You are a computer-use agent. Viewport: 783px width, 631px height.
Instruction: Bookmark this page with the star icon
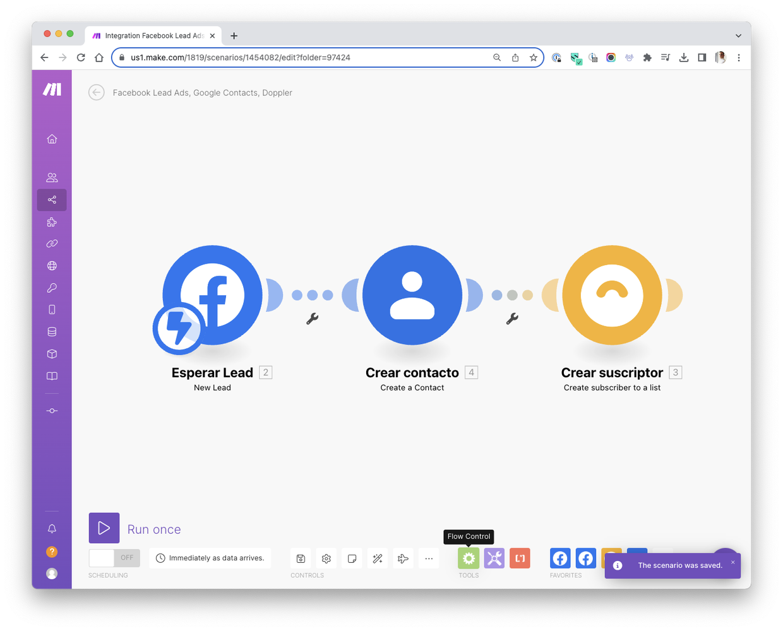click(x=534, y=57)
